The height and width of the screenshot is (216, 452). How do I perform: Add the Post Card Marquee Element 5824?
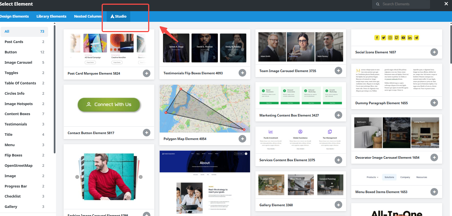click(146, 73)
